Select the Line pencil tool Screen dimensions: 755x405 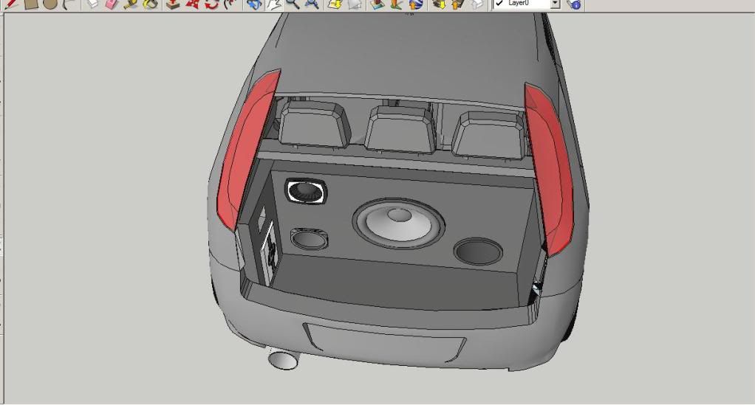[x=10, y=4]
